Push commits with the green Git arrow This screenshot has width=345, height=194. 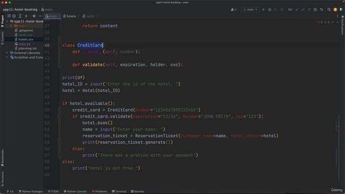309,10
